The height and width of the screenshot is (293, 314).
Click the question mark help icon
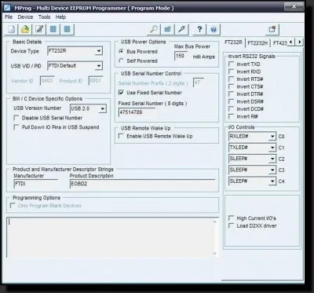(x=199, y=29)
